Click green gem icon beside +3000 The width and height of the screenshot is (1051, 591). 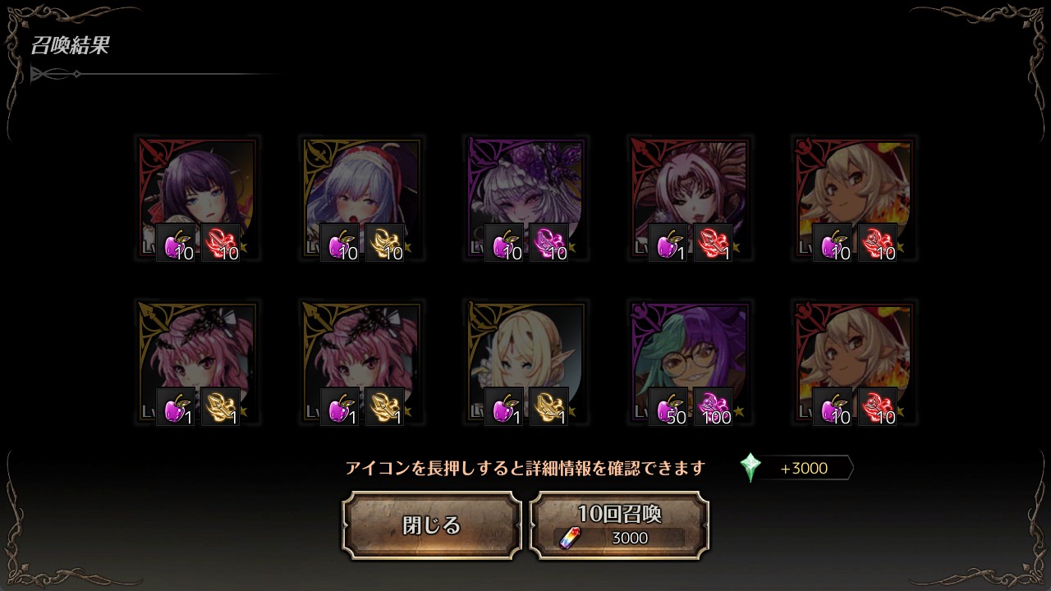(x=750, y=468)
